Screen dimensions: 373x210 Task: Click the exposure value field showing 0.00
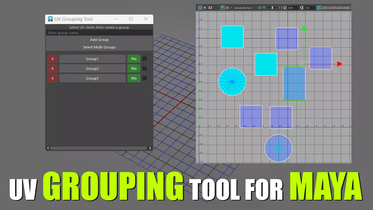click(x=293, y=8)
